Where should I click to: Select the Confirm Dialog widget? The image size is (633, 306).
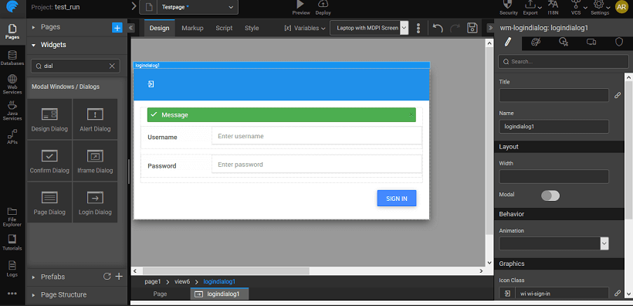pyautogui.click(x=49, y=161)
